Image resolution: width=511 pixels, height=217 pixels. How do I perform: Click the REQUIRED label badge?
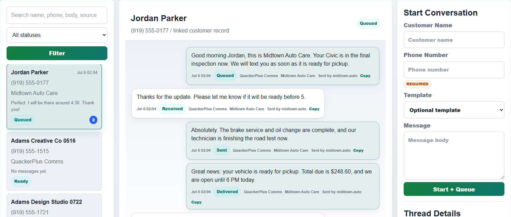tap(417, 84)
